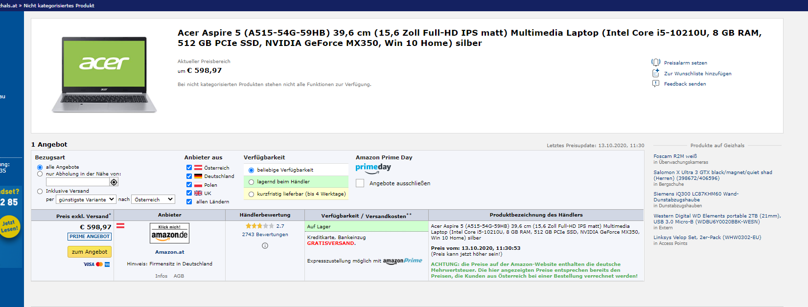808x307 pixels.
Task: Click the Acer laptop product image
Action: [x=104, y=75]
